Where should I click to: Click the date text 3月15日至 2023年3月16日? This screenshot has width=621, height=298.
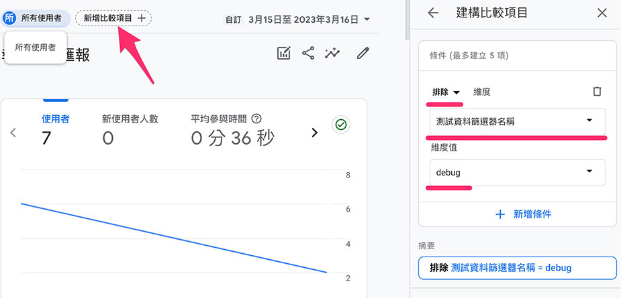tap(303, 19)
